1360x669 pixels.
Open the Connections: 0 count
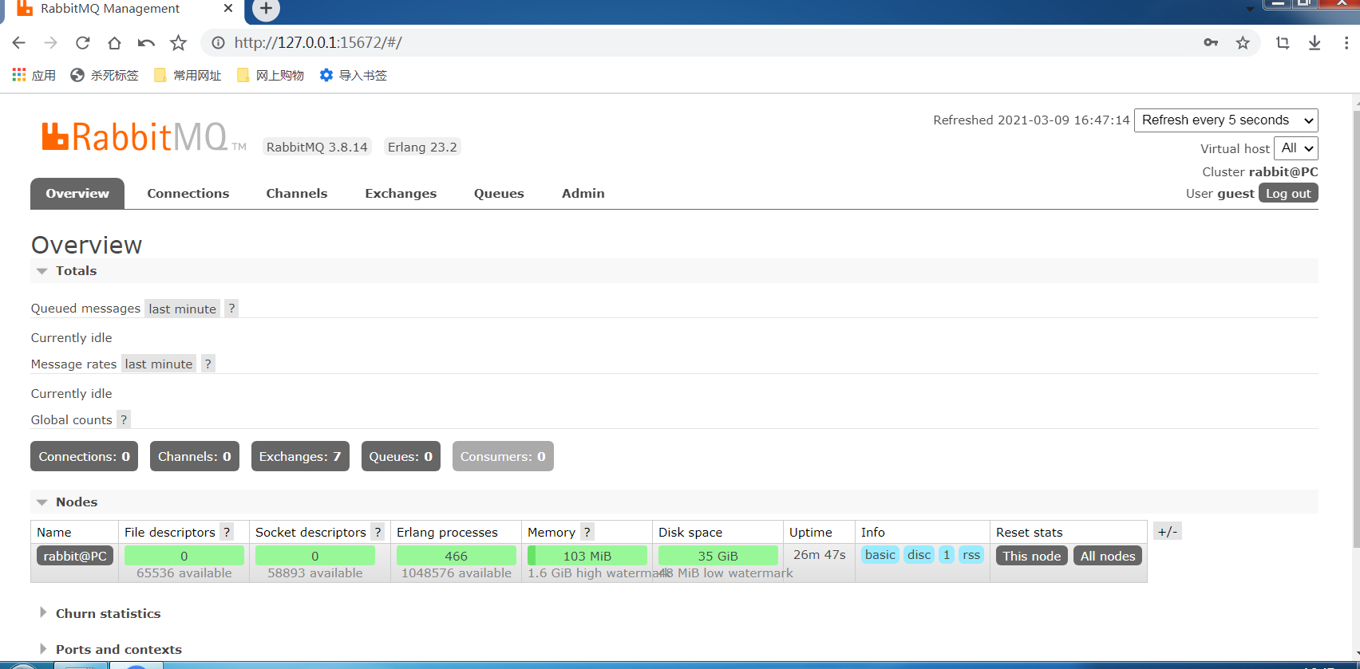click(x=85, y=456)
